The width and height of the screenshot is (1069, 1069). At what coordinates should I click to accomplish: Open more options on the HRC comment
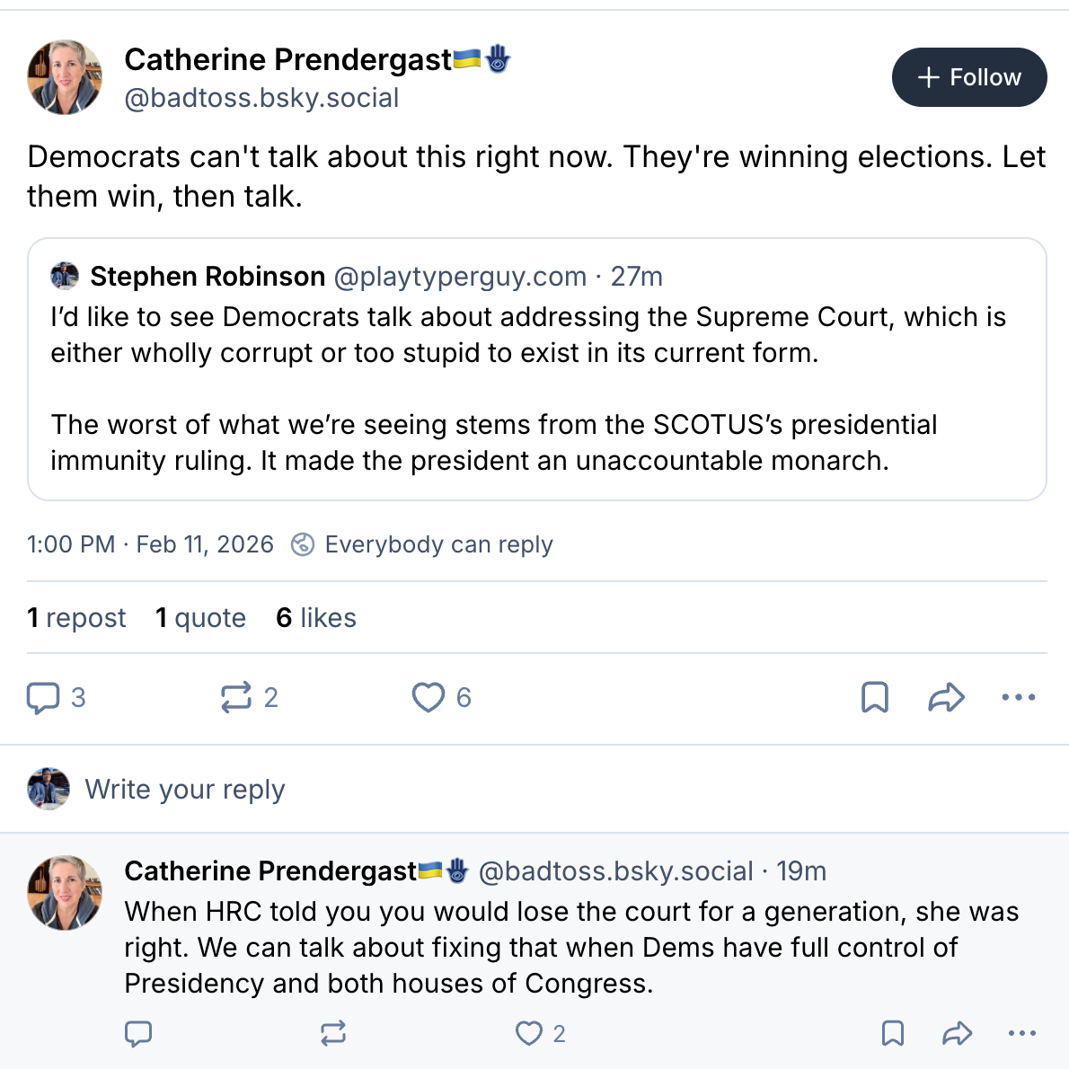click(x=1022, y=1034)
